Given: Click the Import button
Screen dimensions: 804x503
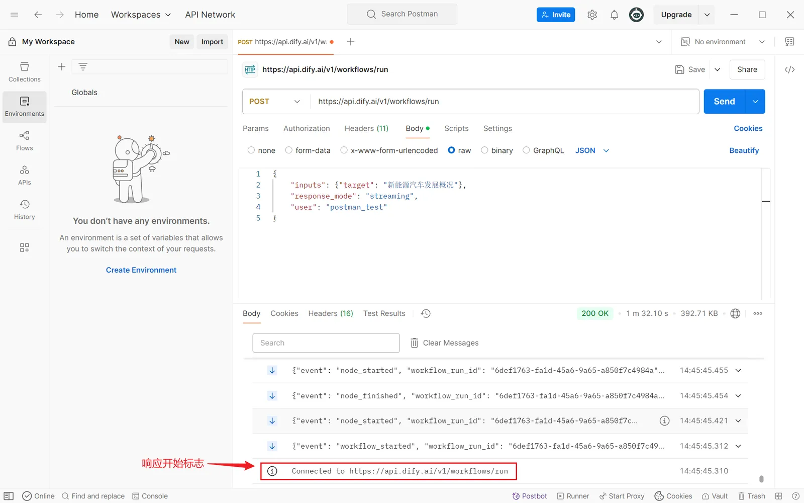Looking at the screenshot, I should tap(212, 42).
